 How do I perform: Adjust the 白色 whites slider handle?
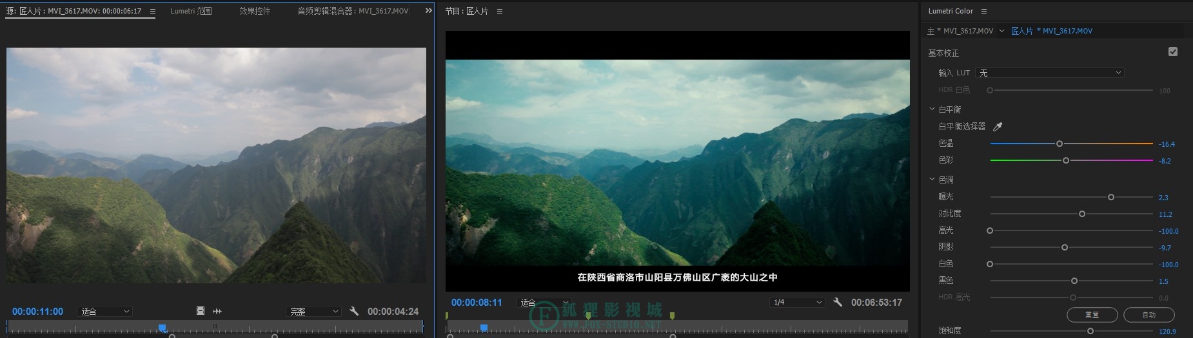click(990, 264)
